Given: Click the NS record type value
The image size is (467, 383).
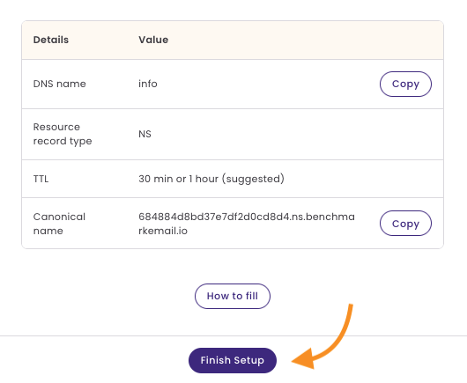Looking at the screenshot, I should [145, 134].
